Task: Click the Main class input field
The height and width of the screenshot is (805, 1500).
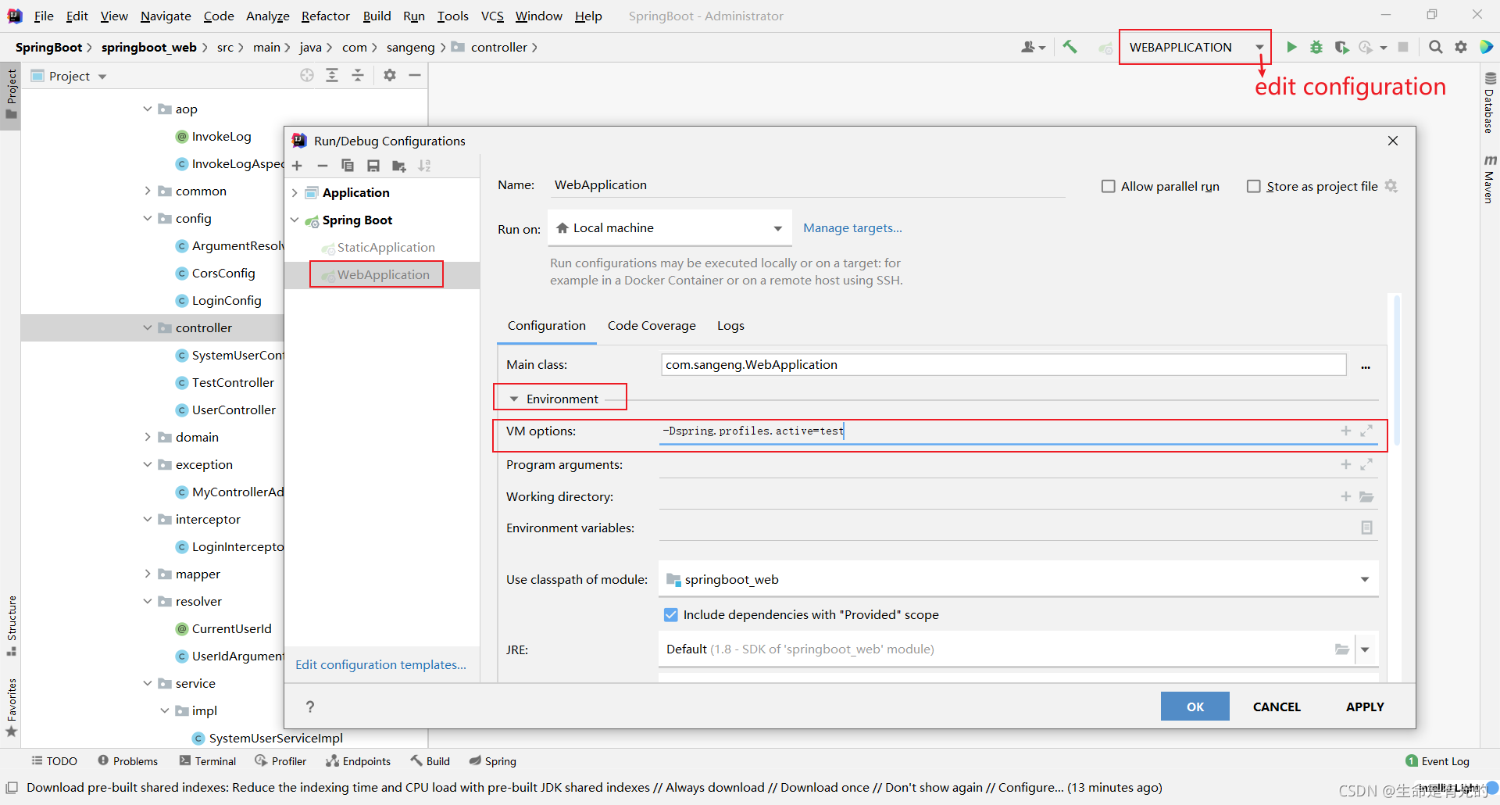Action: point(1003,365)
